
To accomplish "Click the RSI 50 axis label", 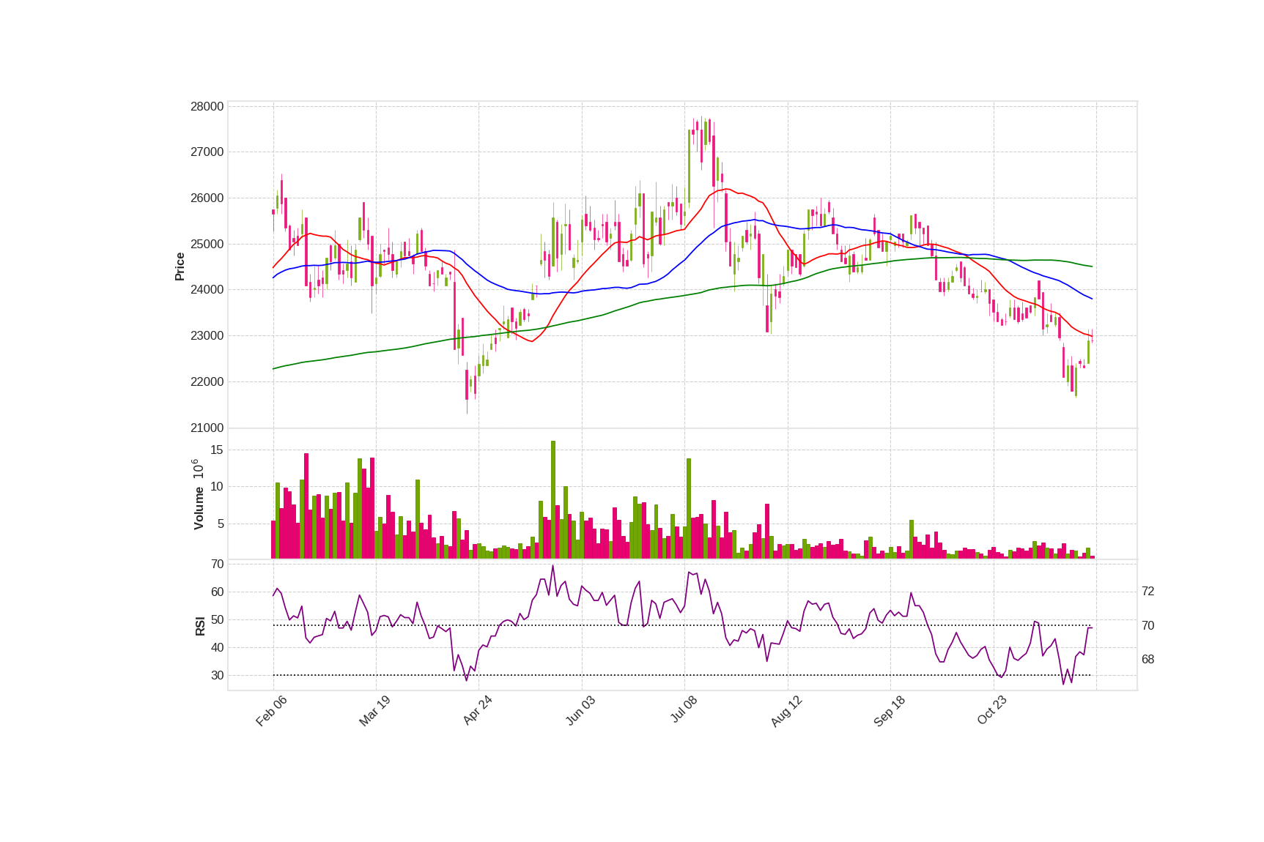I will (217, 619).
